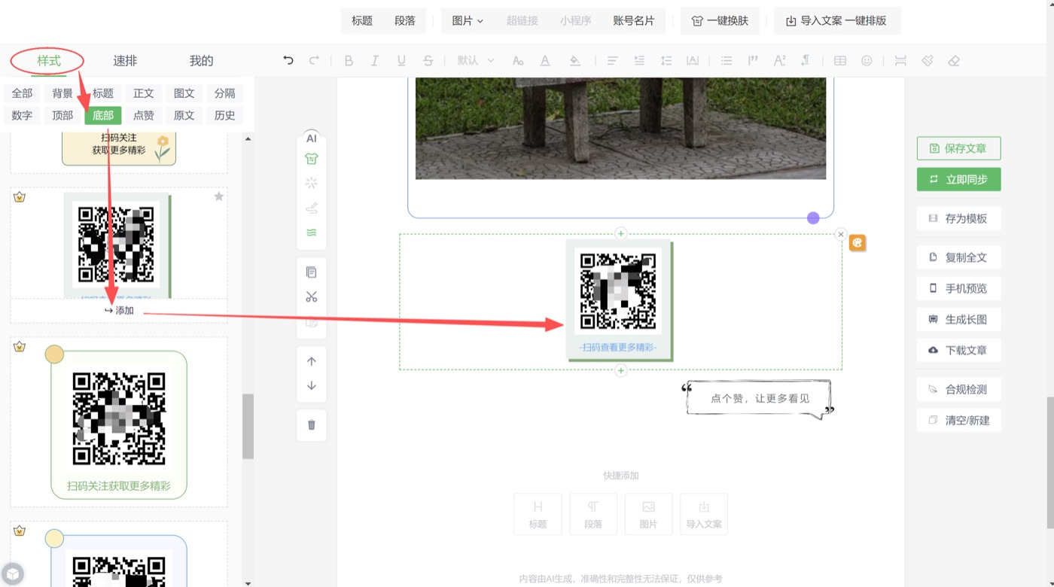The image size is (1054, 587).
Task: Add a block above via the top plus icon
Action: click(x=621, y=233)
